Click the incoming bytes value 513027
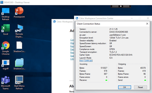152x93 pixels. pyautogui.click(x=104, y=68)
